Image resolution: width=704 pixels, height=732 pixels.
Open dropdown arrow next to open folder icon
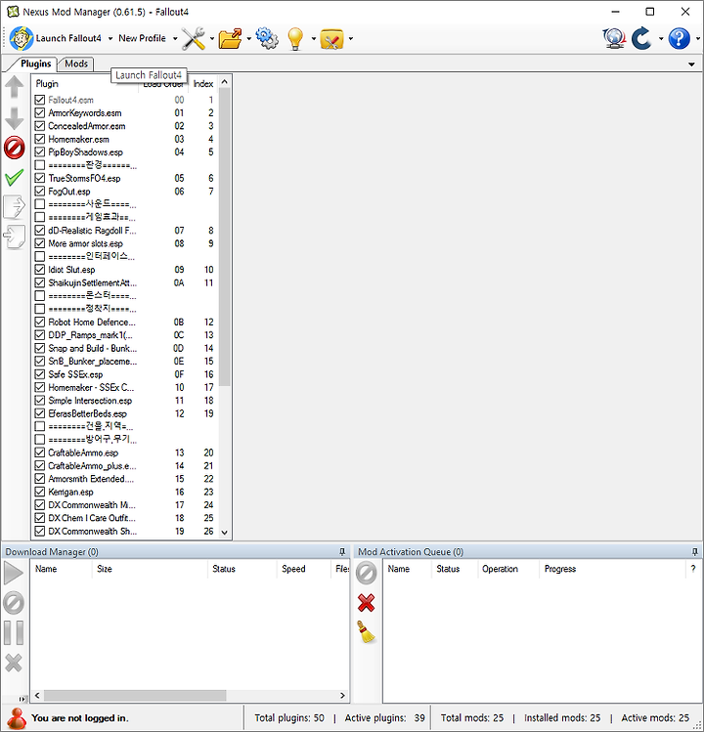248,39
